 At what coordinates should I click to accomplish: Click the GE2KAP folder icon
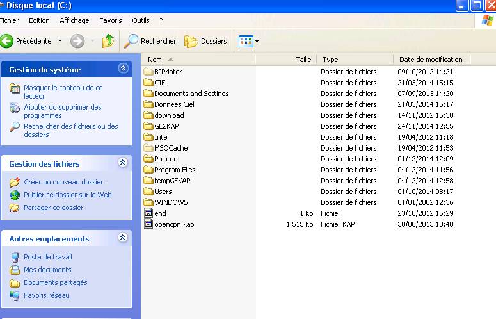coord(148,126)
